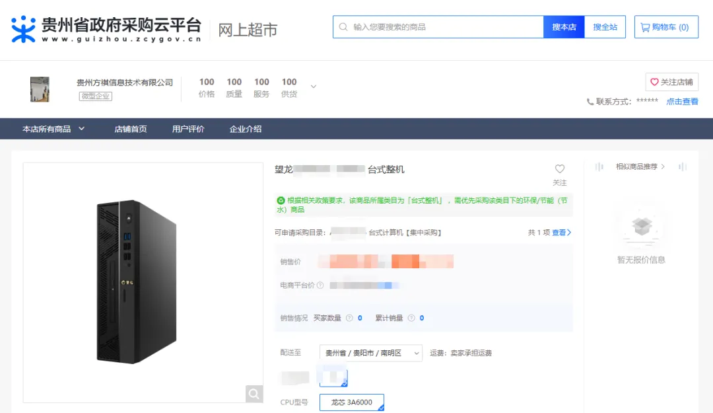Click the question mark icon beside 买家数量
Screen dimensions: 713x413
(x=350, y=317)
